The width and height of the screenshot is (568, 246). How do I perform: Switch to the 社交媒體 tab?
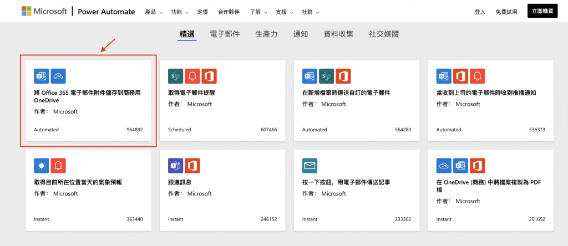coord(384,34)
